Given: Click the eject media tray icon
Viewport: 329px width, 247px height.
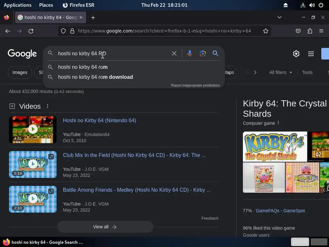Looking at the screenshot, I should coord(286,5).
